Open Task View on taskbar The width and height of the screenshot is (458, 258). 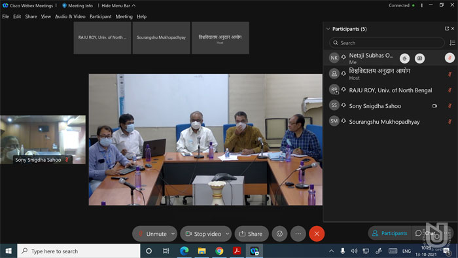[x=166, y=251]
